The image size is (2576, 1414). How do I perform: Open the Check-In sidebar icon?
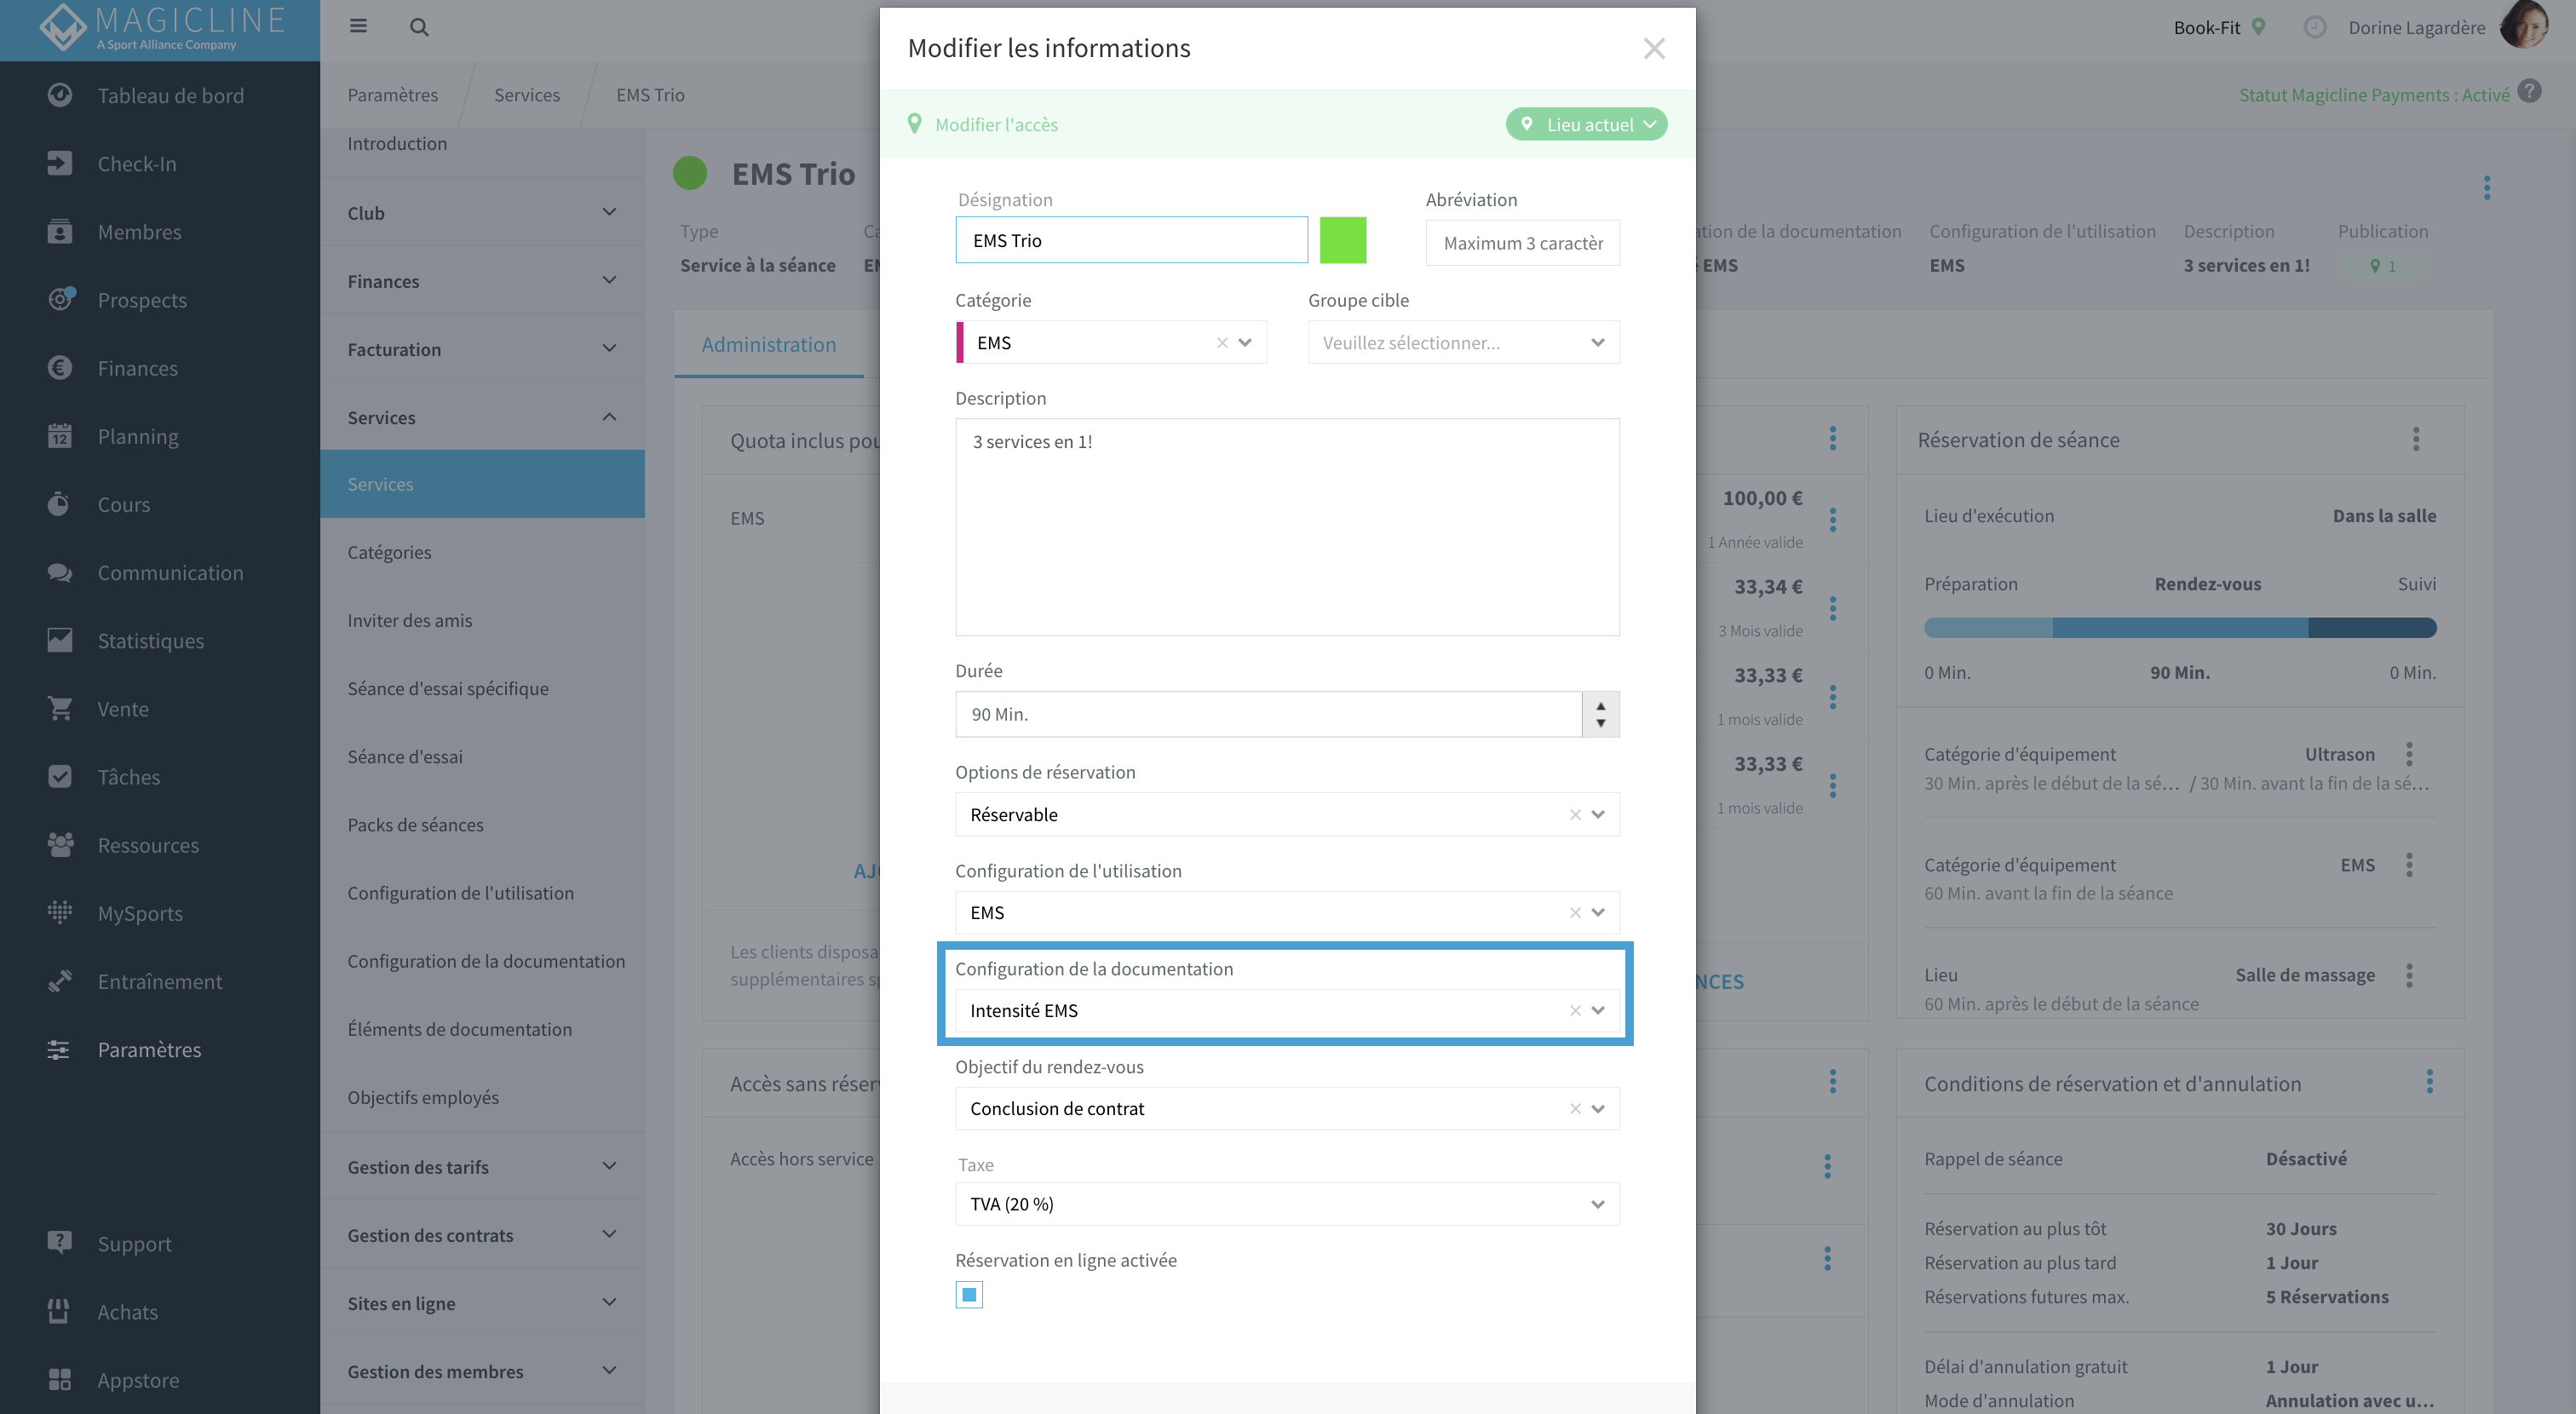60,163
